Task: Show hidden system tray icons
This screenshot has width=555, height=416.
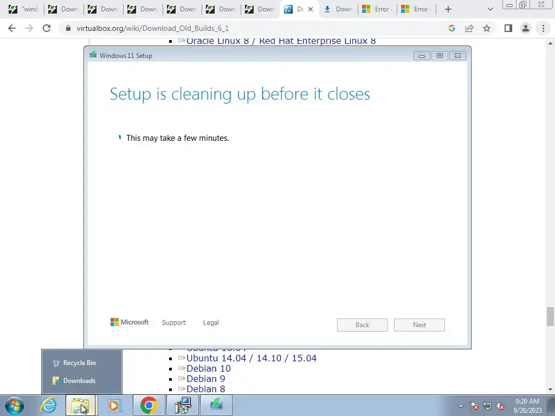Action: pos(461,406)
